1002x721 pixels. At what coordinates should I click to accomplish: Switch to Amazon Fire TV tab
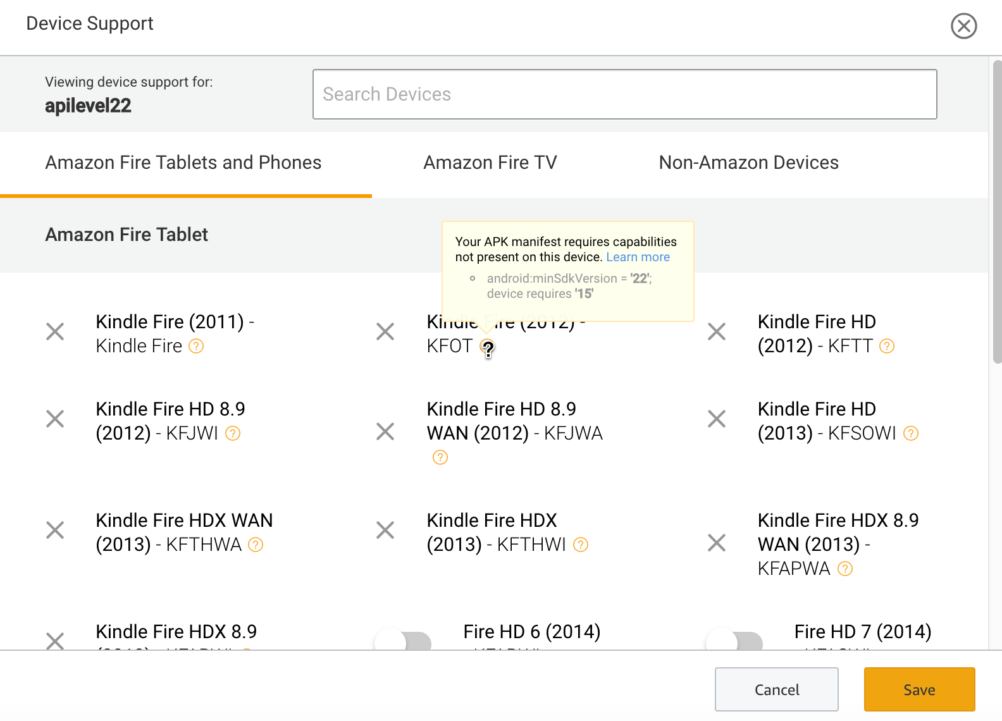pyautogui.click(x=490, y=163)
